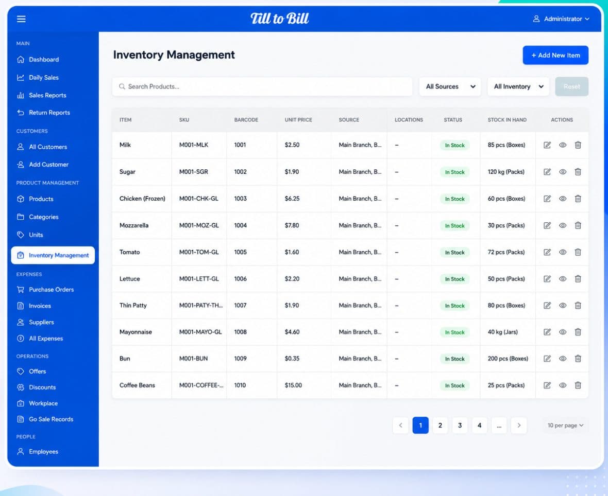This screenshot has height=496, width=608.
Task: Click the Search Products field
Action: coord(262,87)
